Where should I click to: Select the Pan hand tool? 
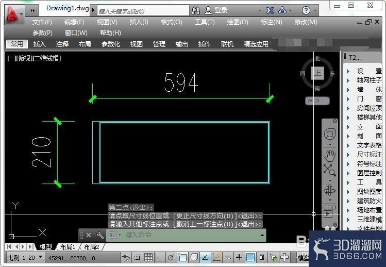click(x=330, y=156)
